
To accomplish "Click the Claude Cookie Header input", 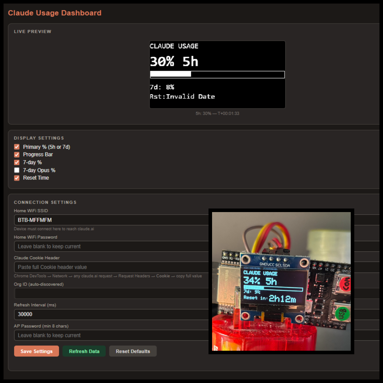I will click(x=111, y=267).
